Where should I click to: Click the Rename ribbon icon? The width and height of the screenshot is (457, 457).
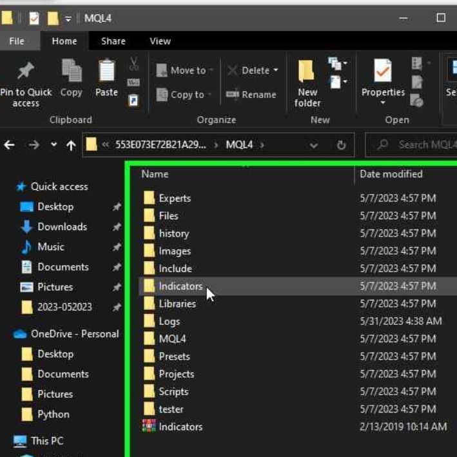233,95
